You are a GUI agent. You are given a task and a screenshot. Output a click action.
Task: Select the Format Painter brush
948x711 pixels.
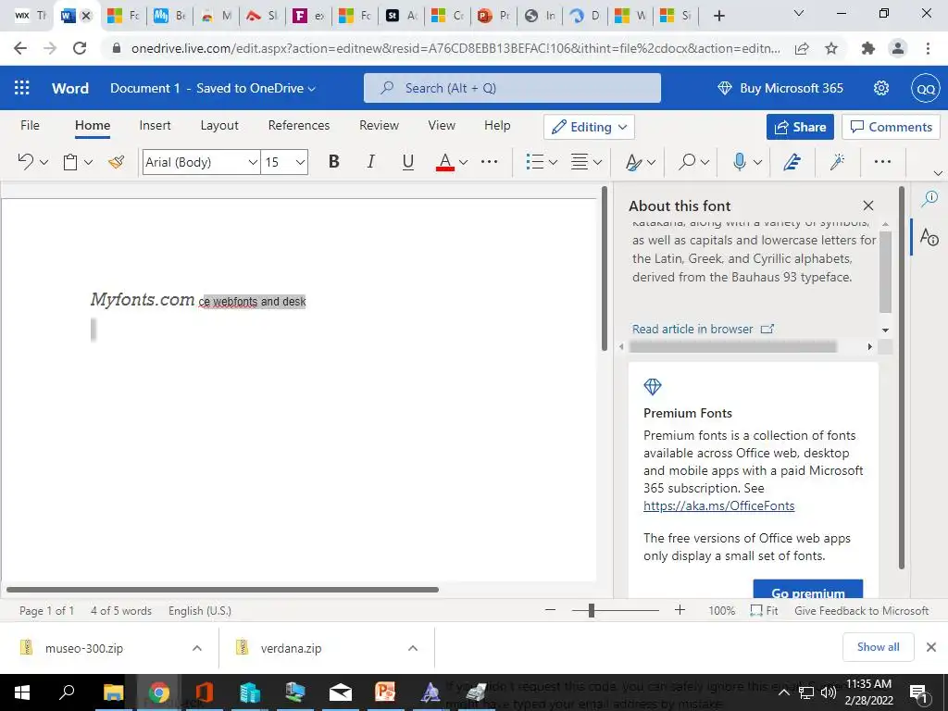116,162
